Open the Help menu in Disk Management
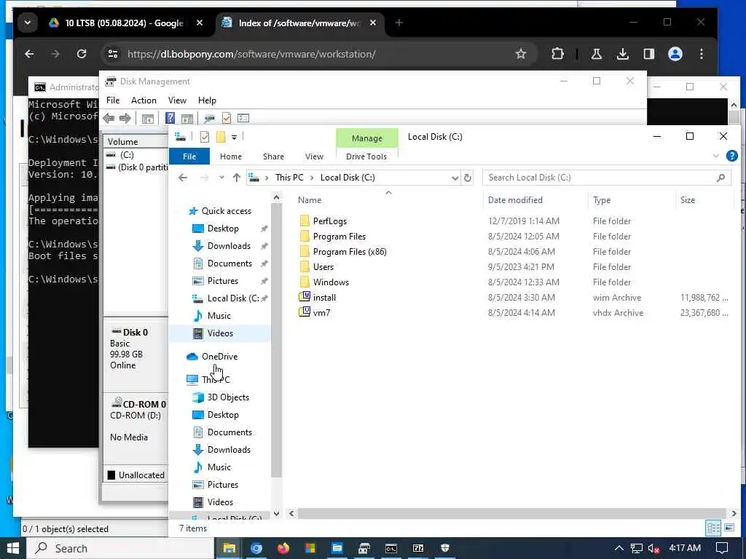The image size is (746, 559). (x=207, y=100)
